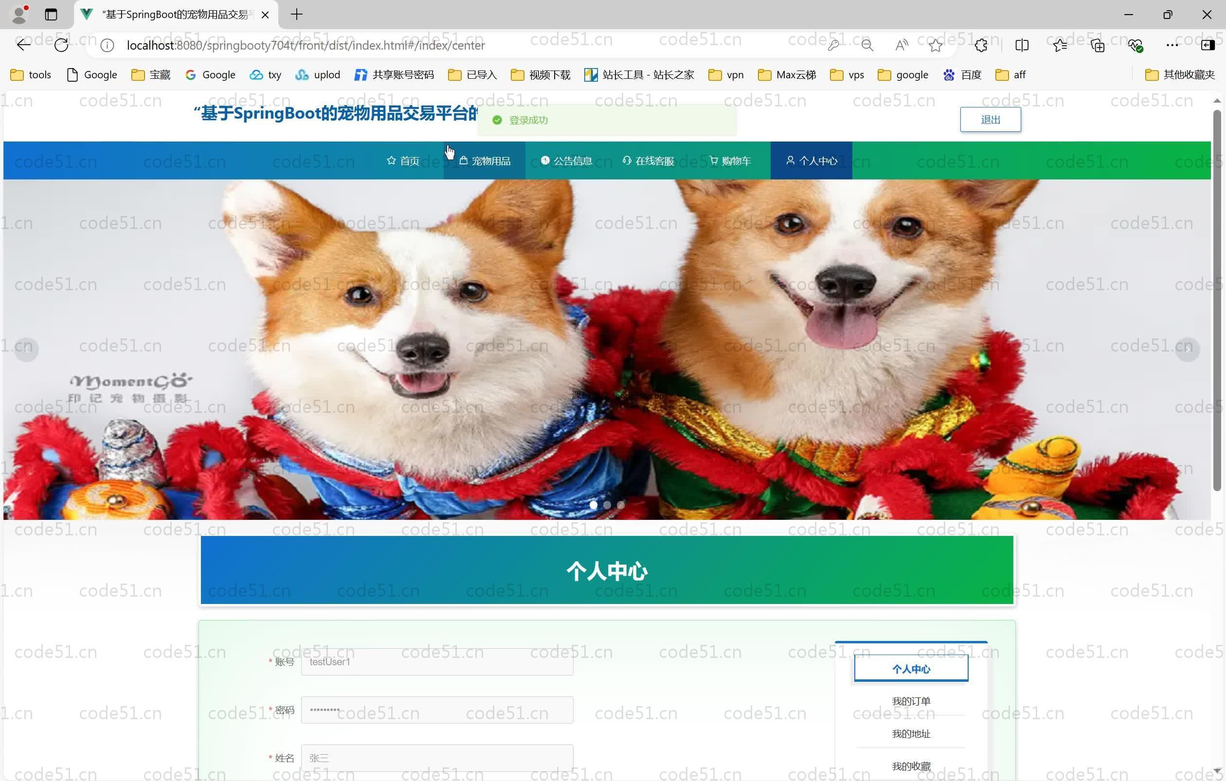
Task: Open the 宝藏 bookmark folder
Action: [151, 75]
